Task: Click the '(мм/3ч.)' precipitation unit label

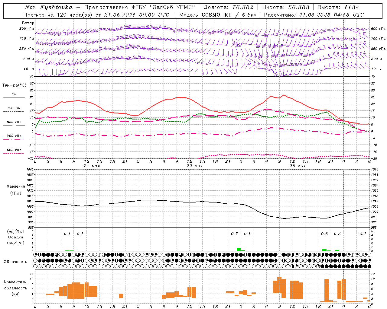Action: click(16, 231)
